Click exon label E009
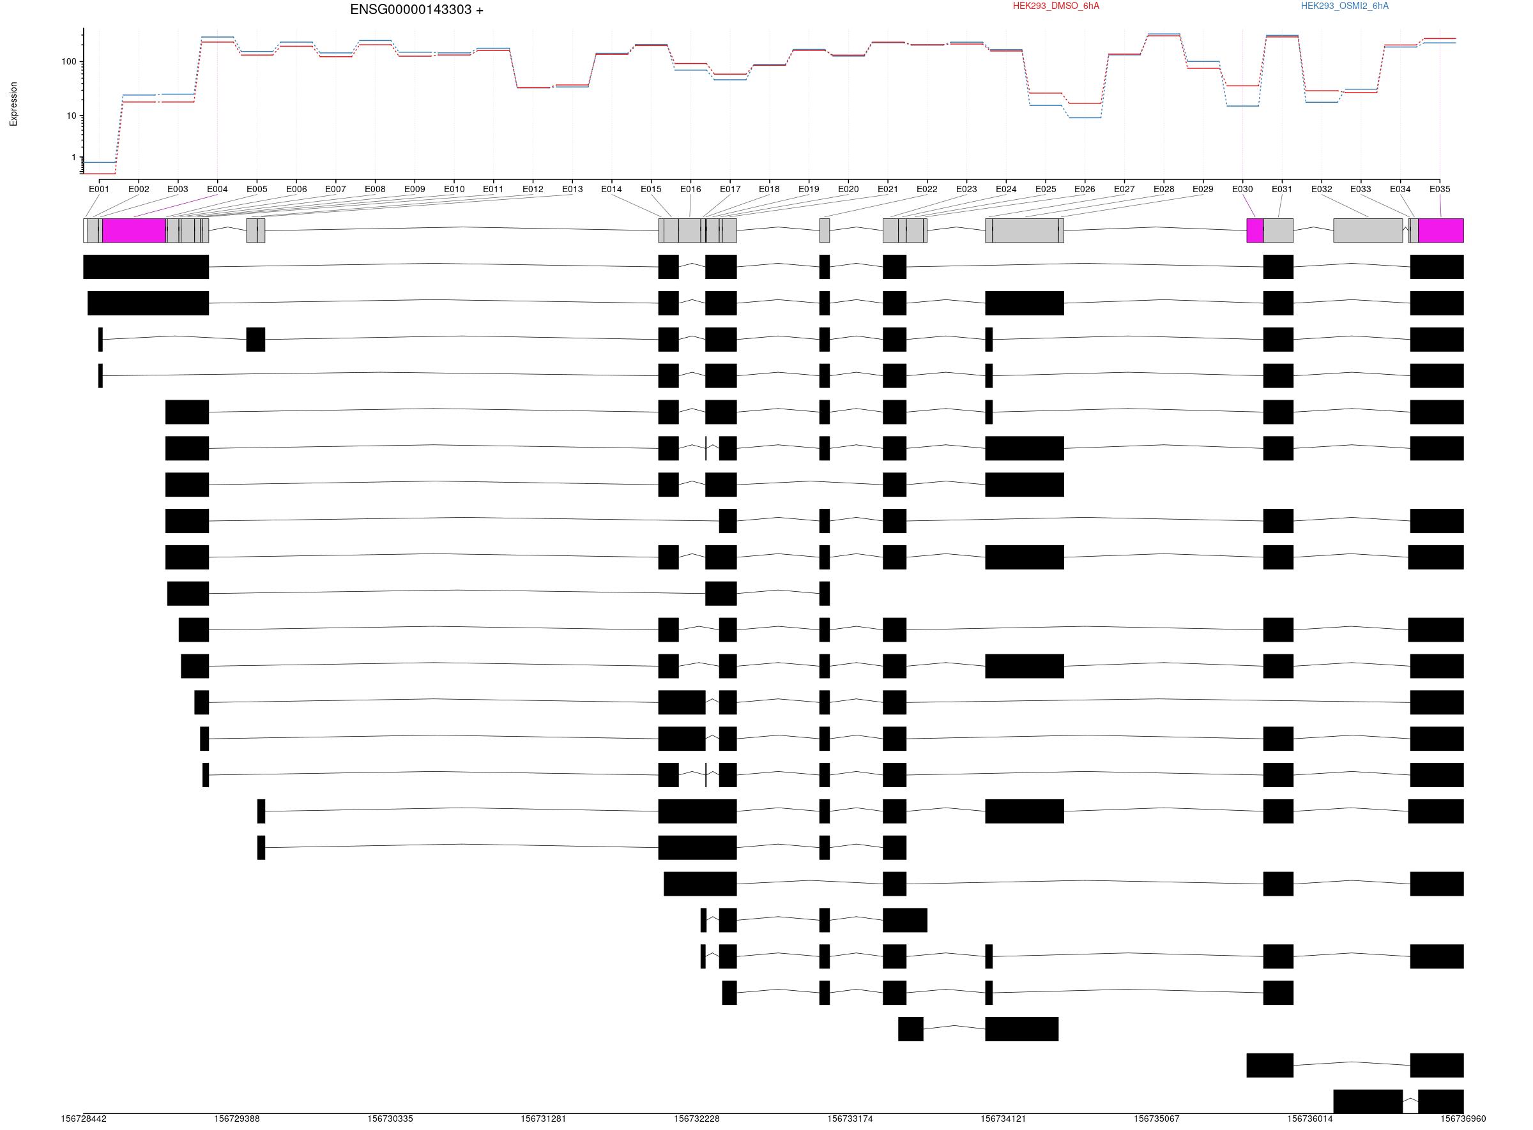The width and height of the screenshot is (1533, 1130). (415, 190)
